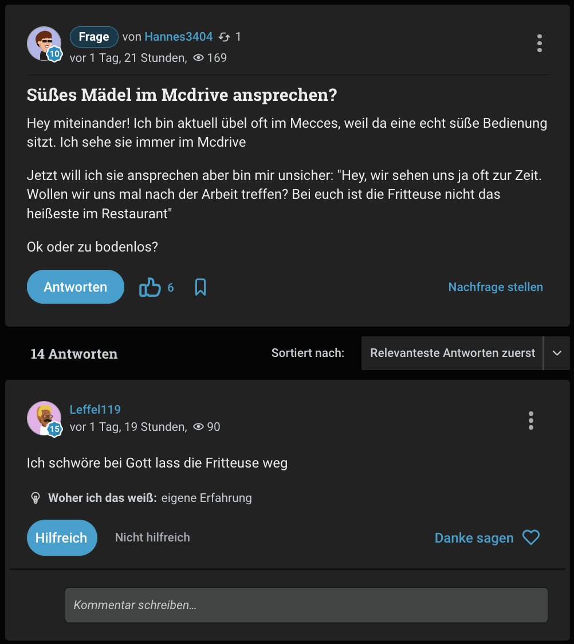Open the Relevanteste Antworten zuerst dropdown
The height and width of the screenshot is (644, 574).
coord(453,353)
